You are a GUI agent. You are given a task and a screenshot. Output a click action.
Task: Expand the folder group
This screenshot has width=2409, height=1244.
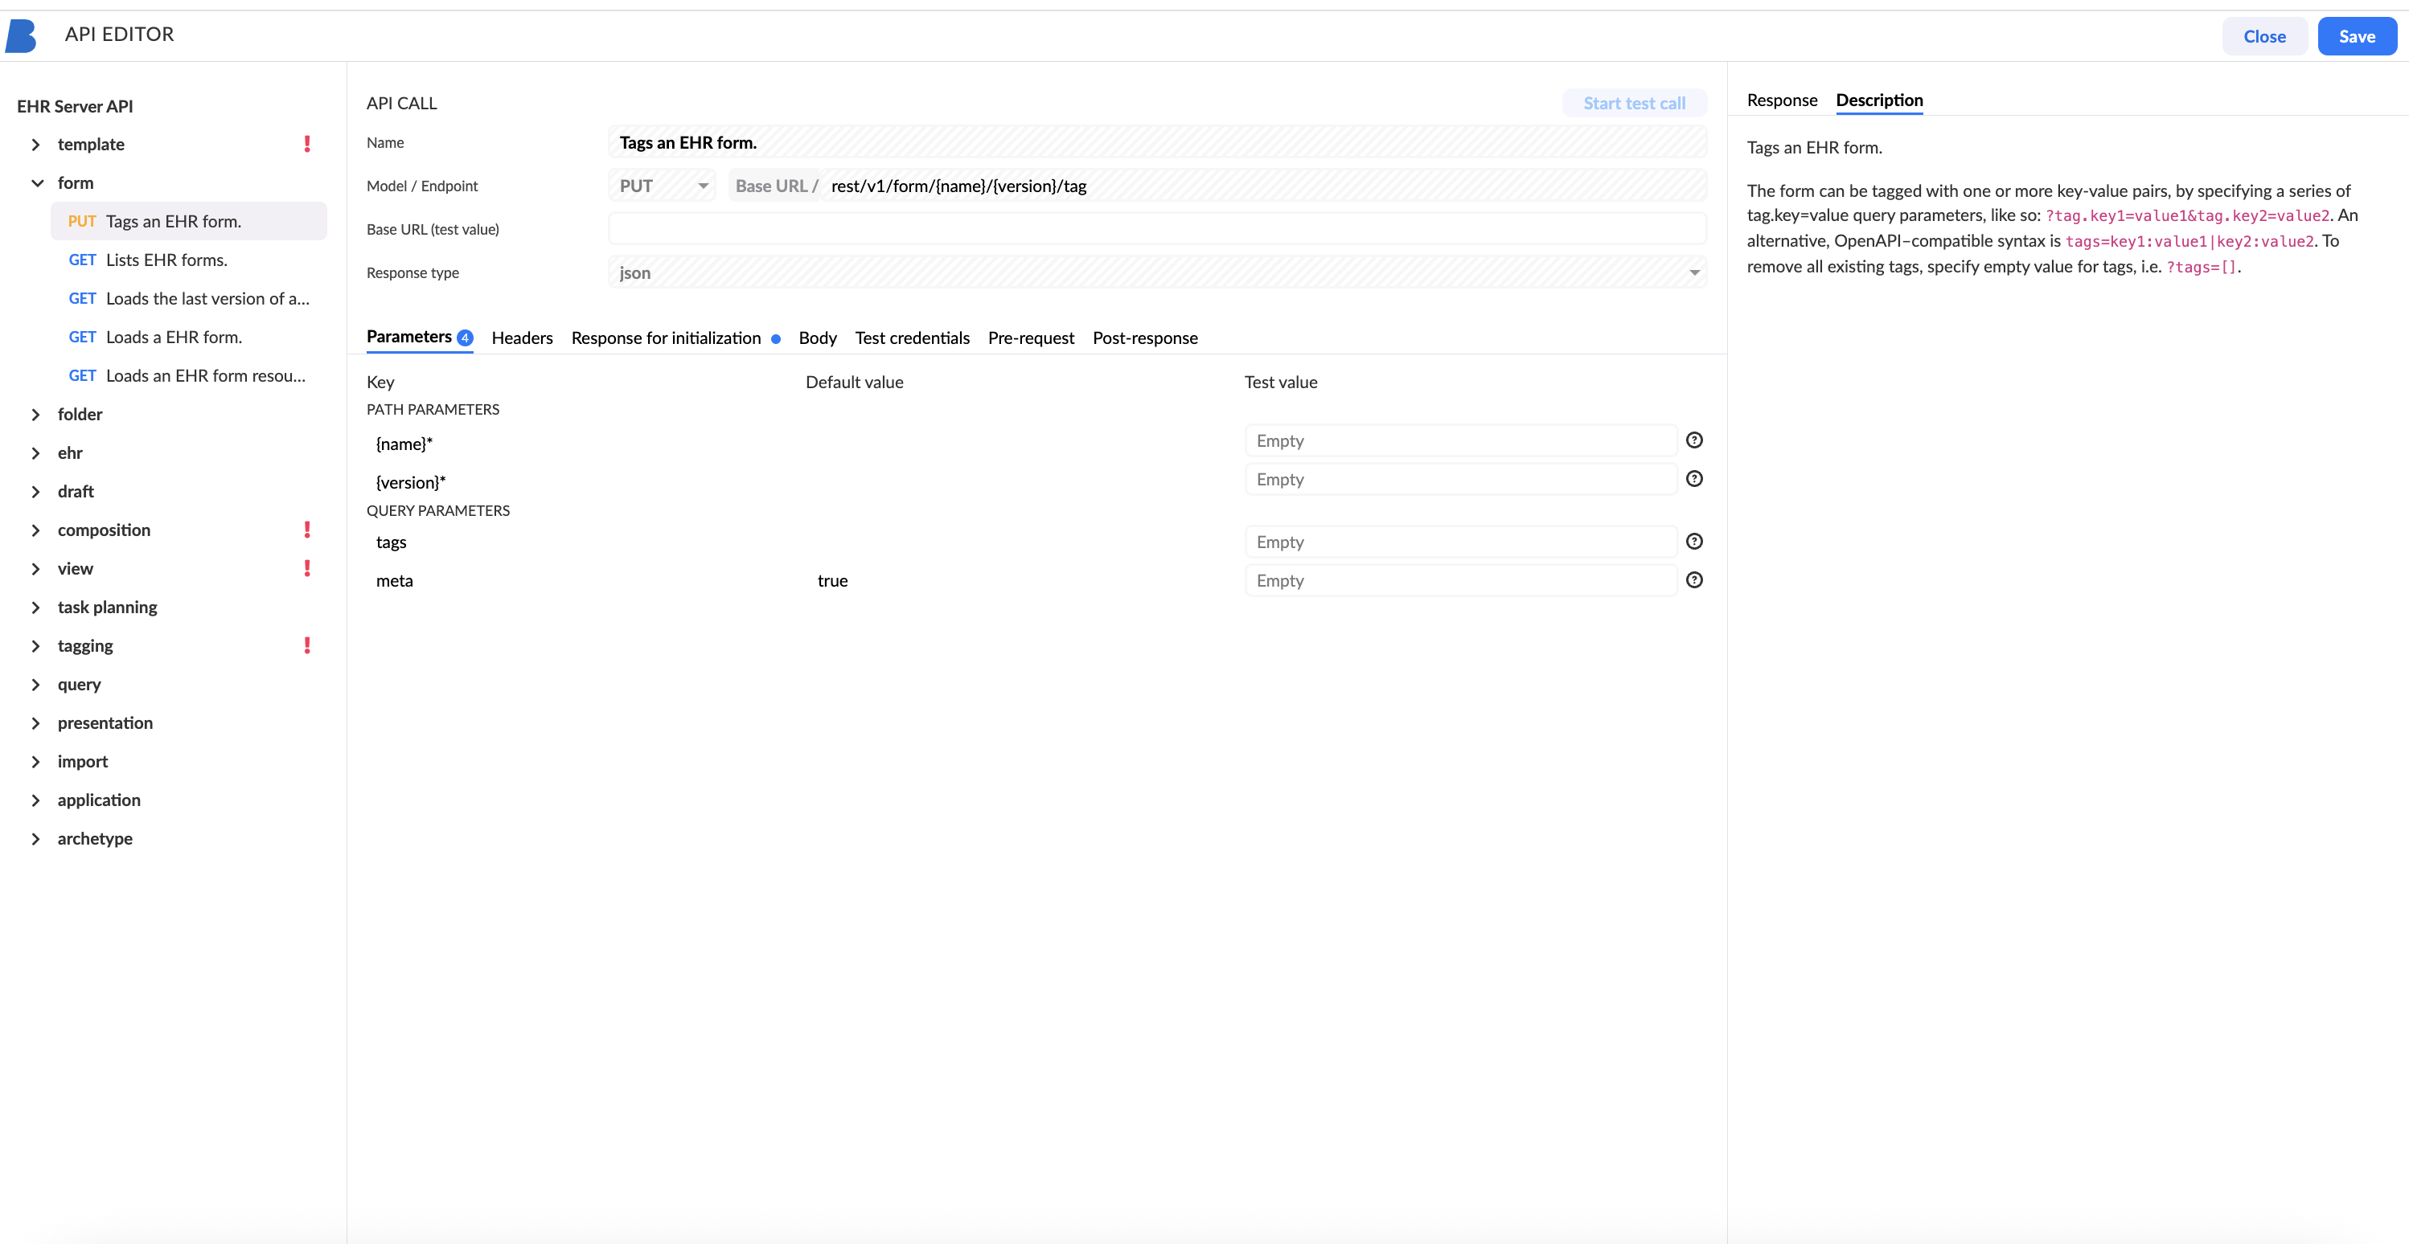tap(35, 414)
